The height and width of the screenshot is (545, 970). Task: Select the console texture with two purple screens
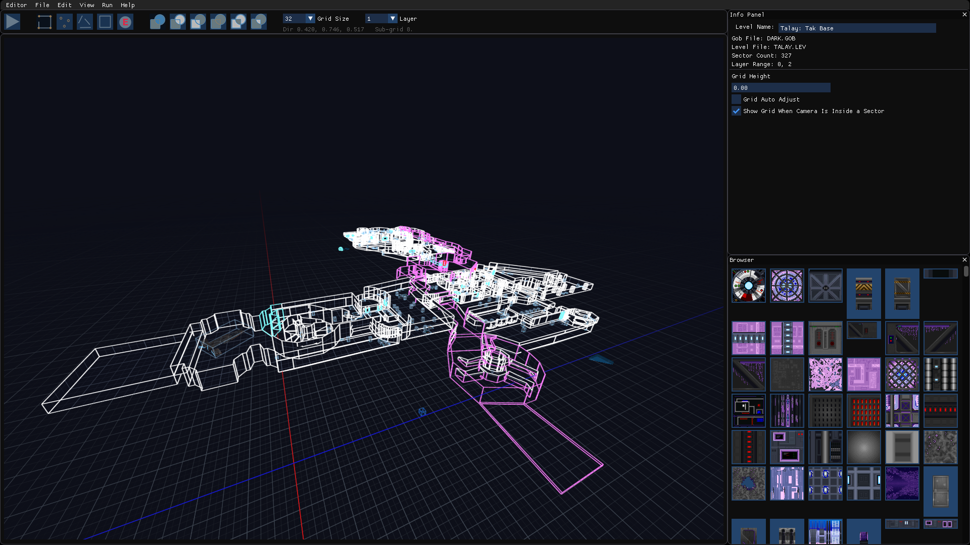pyautogui.click(x=787, y=447)
